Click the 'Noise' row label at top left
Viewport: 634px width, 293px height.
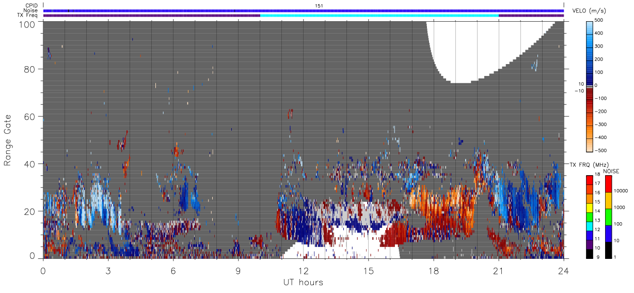pyautogui.click(x=31, y=10)
